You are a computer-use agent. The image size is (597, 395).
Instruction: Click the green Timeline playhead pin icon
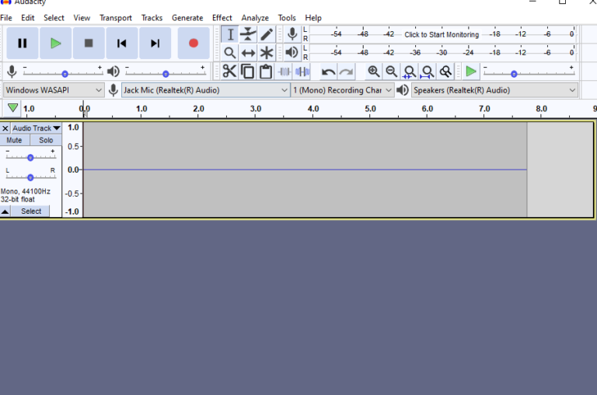pos(12,108)
